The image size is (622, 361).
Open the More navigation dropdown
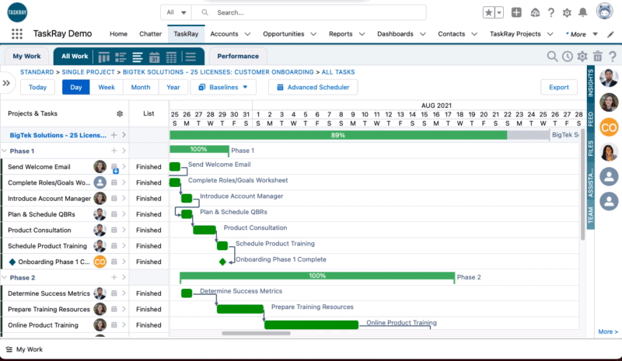582,34
